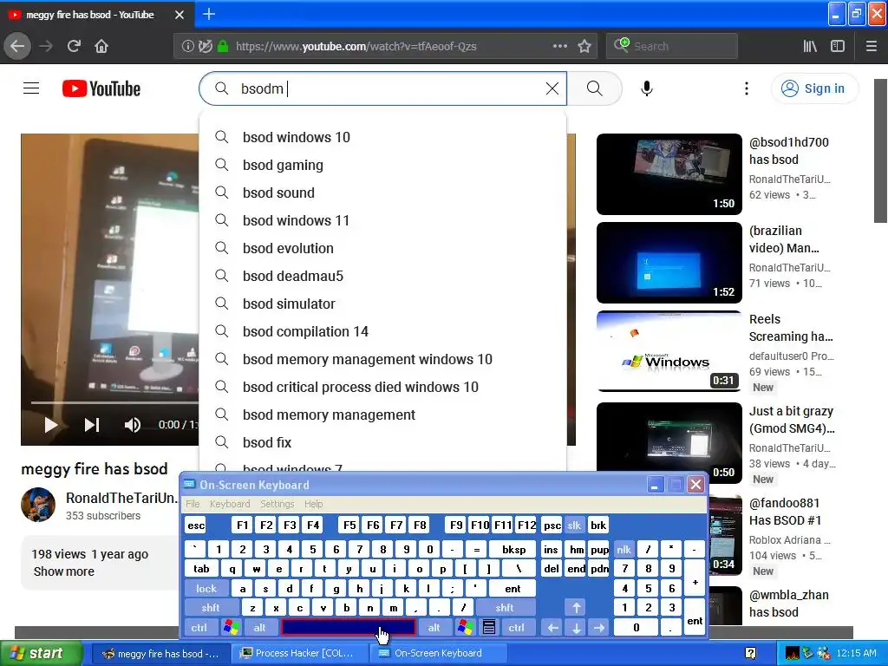Open page actions three-dot menu in URL bar
The image size is (888, 666).
(559, 46)
